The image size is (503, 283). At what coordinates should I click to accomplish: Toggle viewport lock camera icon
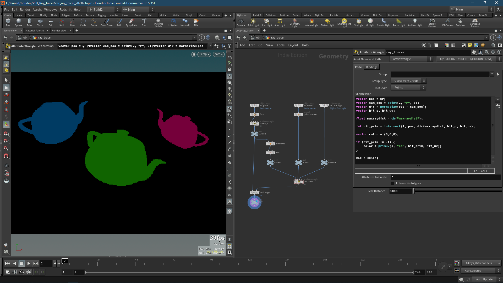[x=194, y=54]
